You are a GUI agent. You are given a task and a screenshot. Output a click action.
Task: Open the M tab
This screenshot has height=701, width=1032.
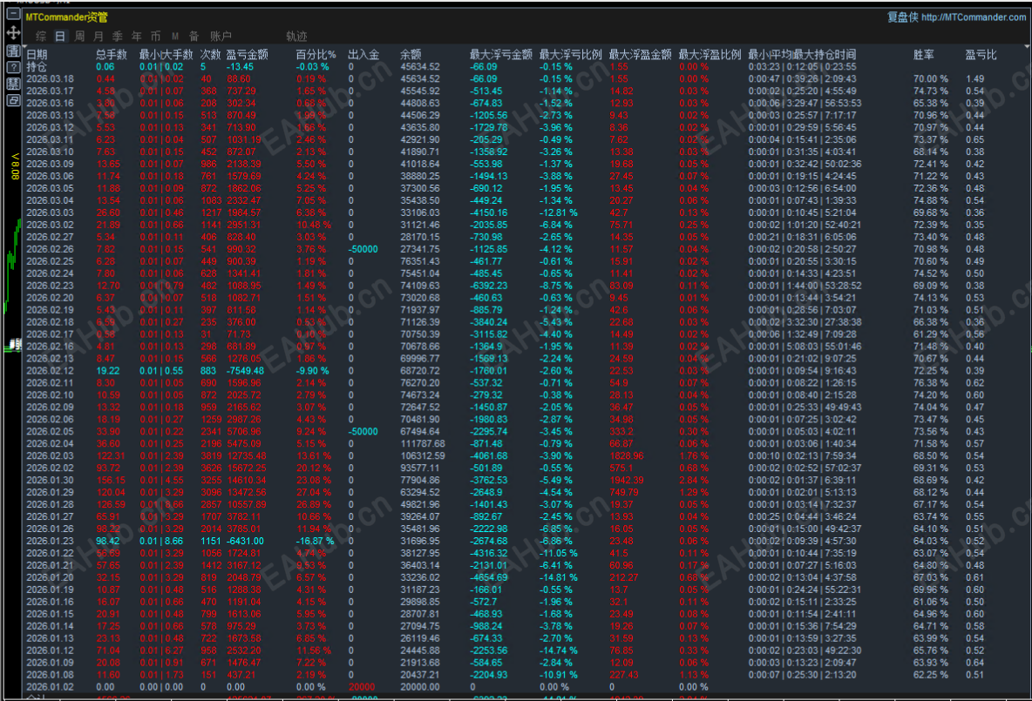pyautogui.click(x=175, y=37)
